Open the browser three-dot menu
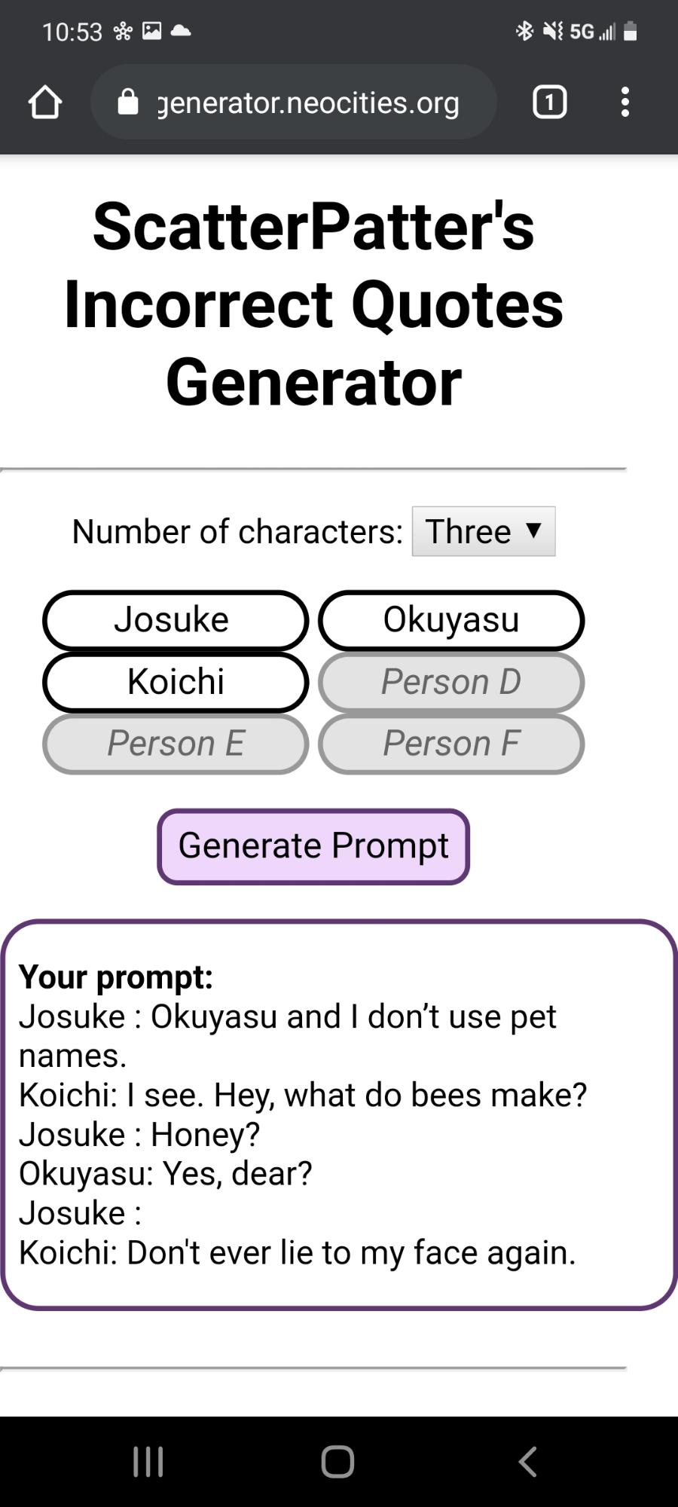678x1507 pixels. click(x=625, y=102)
